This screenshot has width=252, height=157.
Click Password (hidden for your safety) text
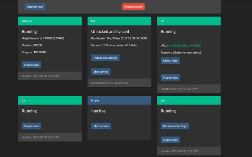(181, 52)
